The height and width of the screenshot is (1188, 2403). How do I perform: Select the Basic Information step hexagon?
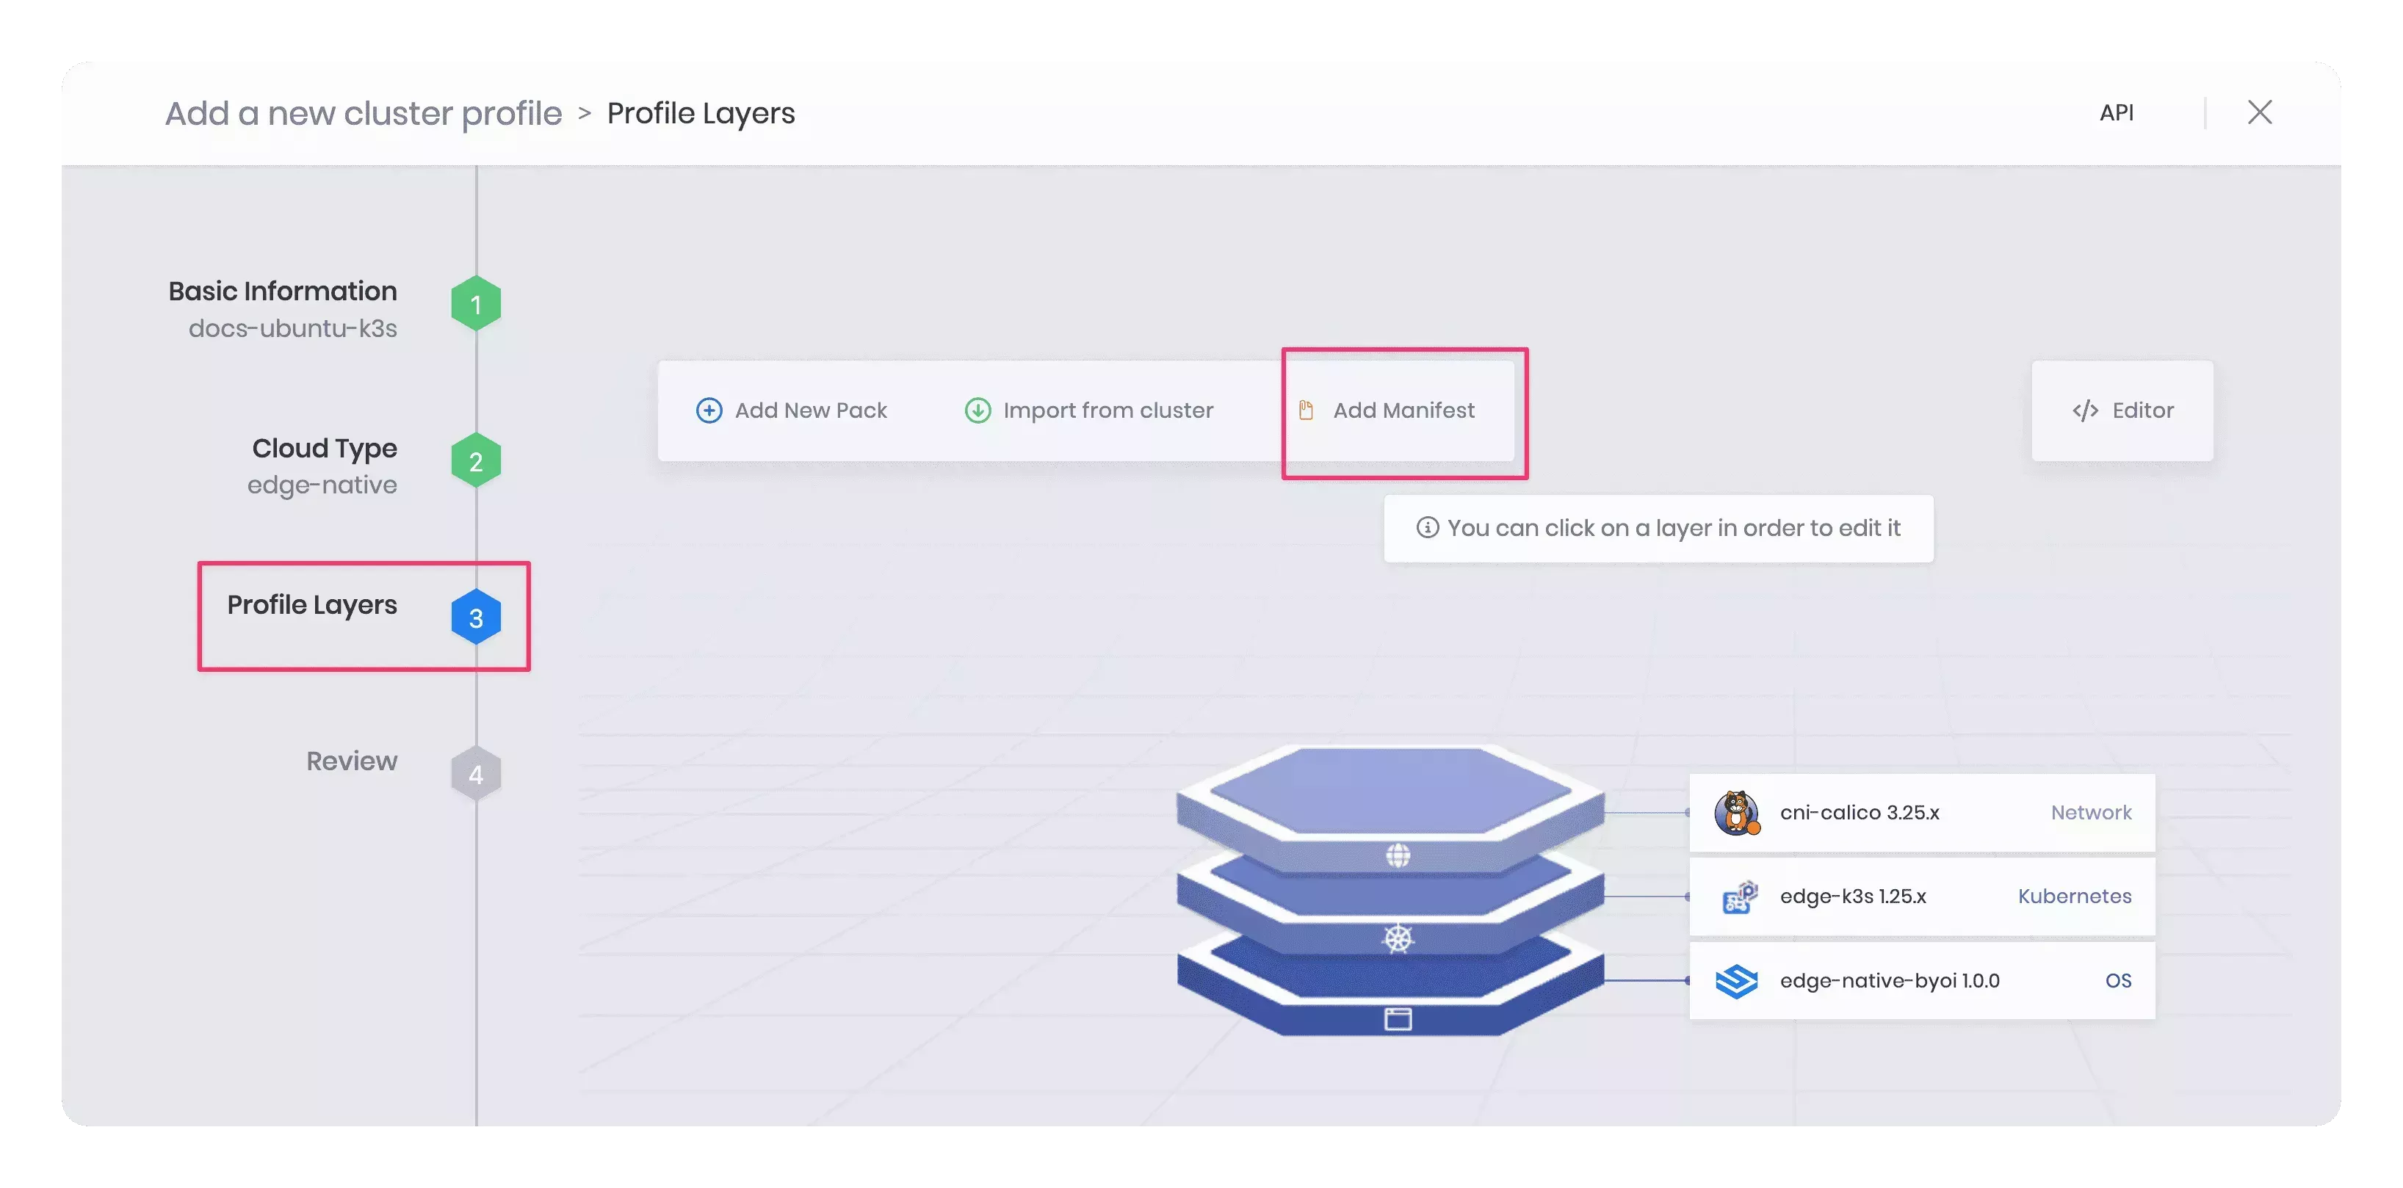click(x=476, y=302)
